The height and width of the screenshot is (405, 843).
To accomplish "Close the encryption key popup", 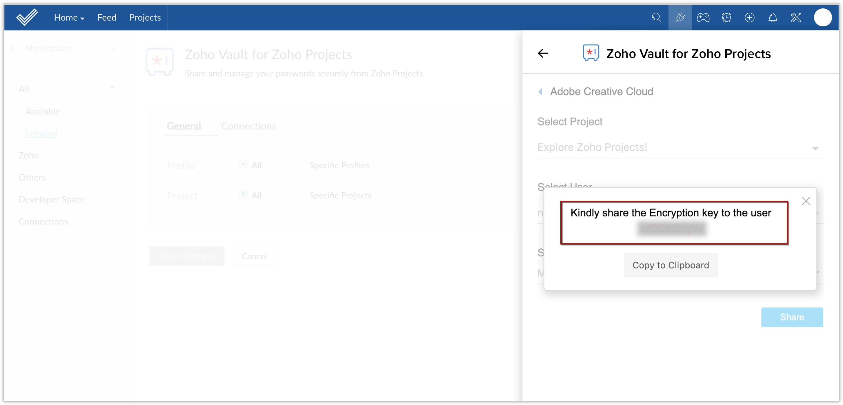I will tap(806, 201).
